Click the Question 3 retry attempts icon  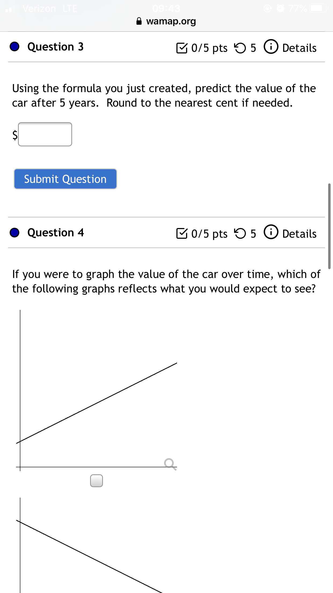tap(240, 48)
